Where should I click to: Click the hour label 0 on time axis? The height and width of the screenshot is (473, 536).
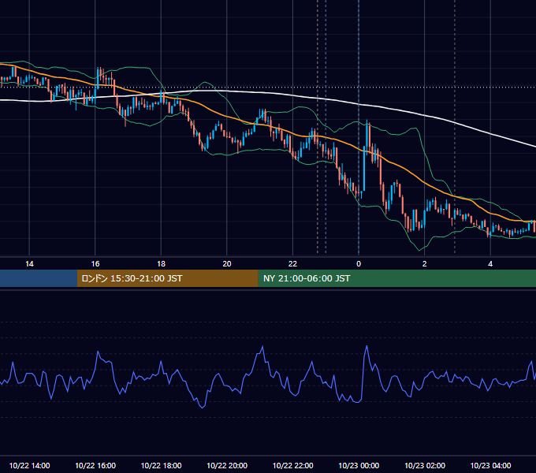click(359, 264)
